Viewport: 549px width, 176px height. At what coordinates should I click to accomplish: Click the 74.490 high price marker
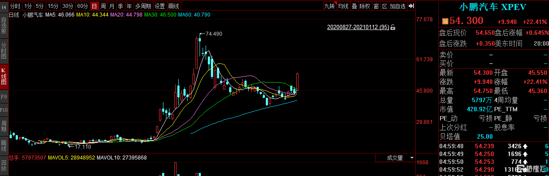click(214, 33)
